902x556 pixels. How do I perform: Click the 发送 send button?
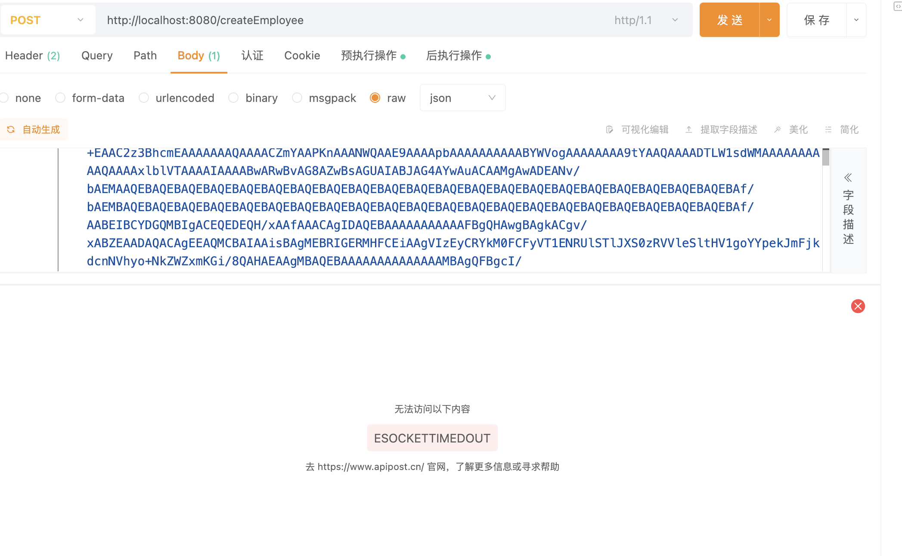[730, 20]
